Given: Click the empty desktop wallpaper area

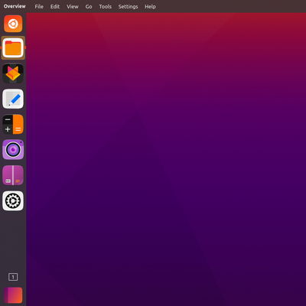Looking at the screenshot, I should click(166, 159).
